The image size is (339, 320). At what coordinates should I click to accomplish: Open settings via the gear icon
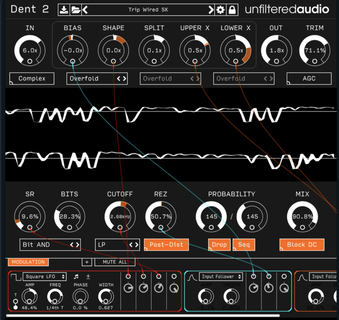point(221,10)
